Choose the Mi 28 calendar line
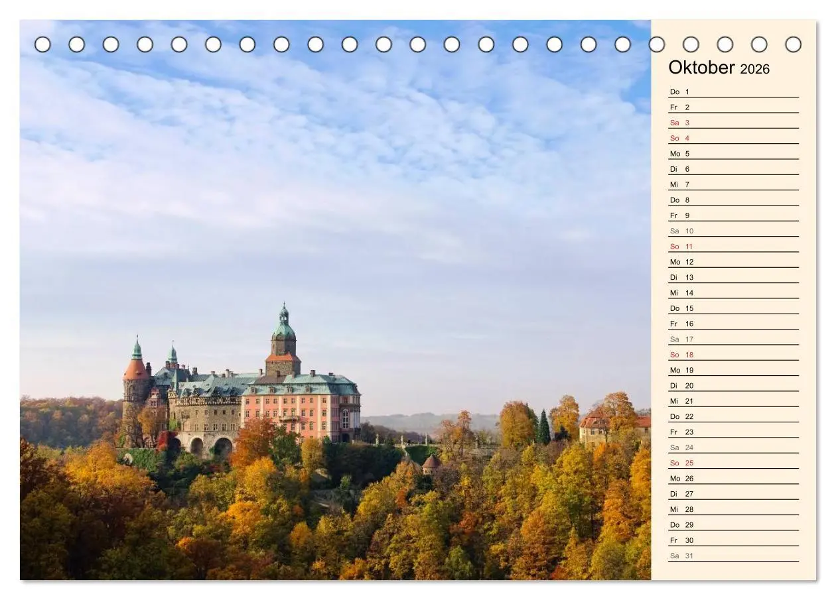836x600 pixels. tap(733, 509)
